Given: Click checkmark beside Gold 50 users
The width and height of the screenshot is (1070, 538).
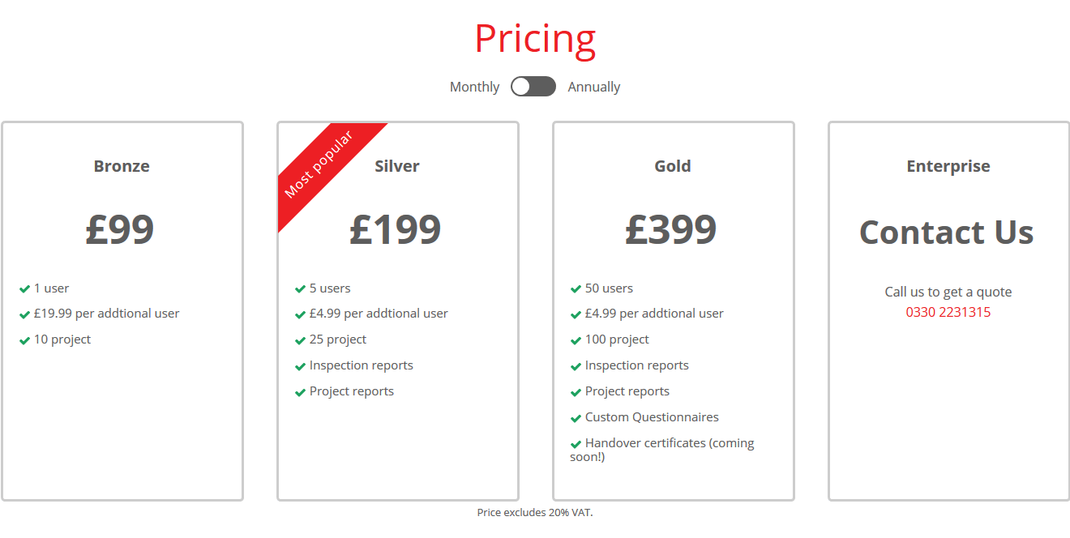Looking at the screenshot, I should click(x=576, y=289).
